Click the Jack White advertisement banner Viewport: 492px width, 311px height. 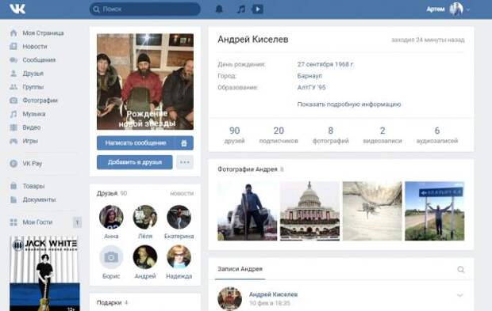44,274
